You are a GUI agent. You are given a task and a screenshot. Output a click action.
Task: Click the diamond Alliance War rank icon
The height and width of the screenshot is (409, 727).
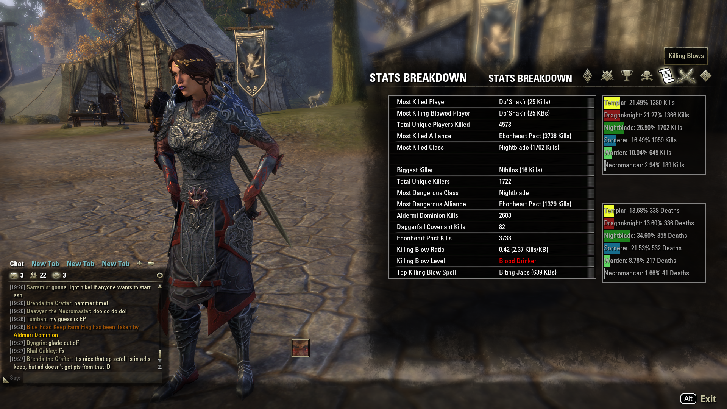click(x=588, y=76)
